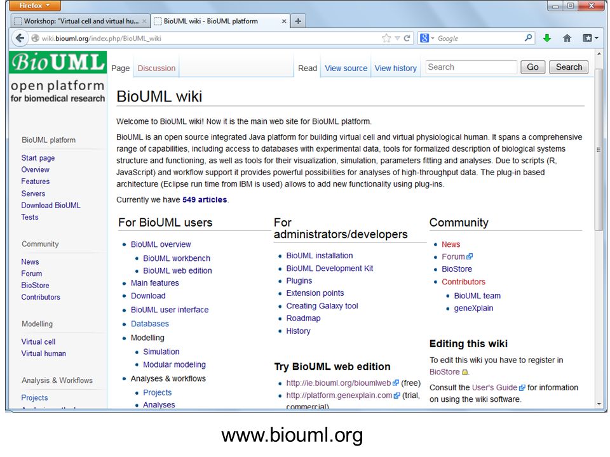Click the magnifier in the Google search box
Viewport: 610px width, 457px height.
click(528, 37)
